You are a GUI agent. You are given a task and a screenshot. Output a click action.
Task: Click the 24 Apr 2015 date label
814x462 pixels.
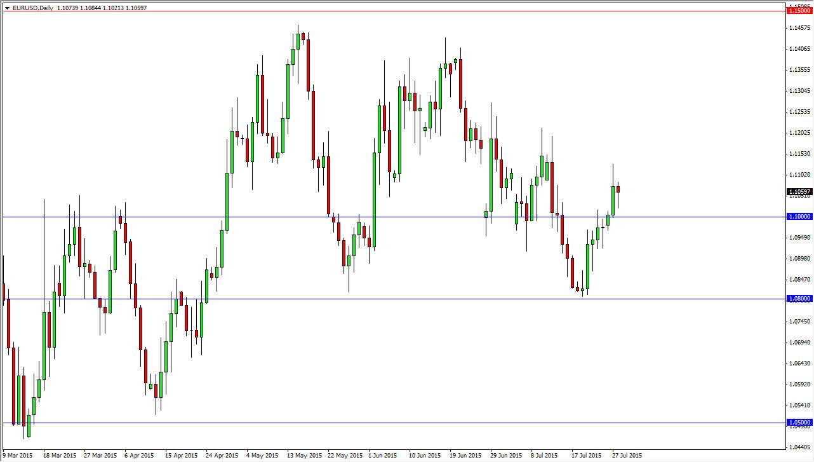[222, 456]
